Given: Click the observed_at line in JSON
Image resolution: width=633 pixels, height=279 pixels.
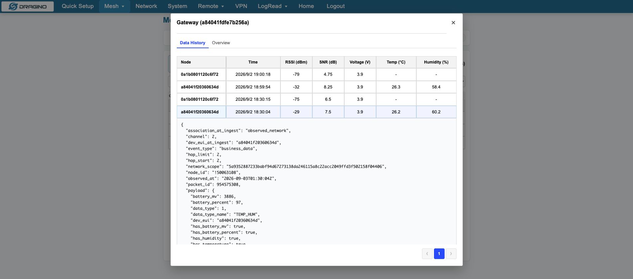Looking at the screenshot, I should (231, 179).
